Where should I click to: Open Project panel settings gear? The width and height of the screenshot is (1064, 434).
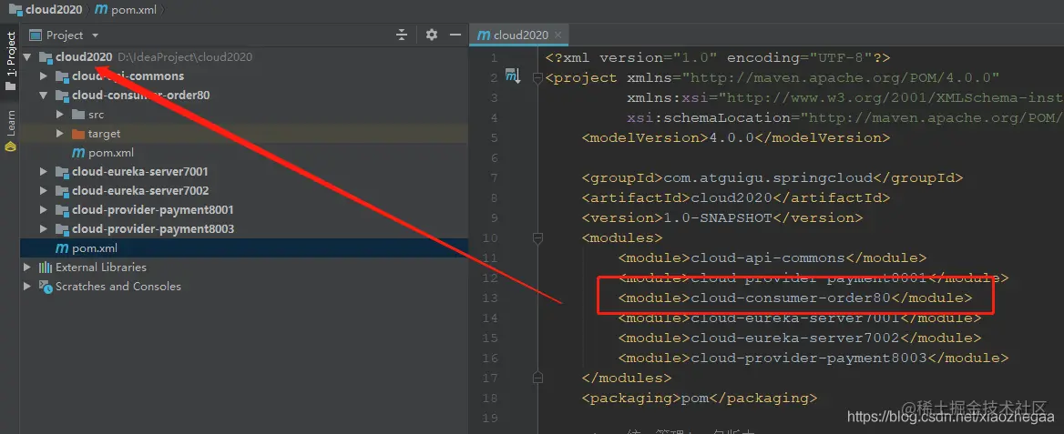432,35
